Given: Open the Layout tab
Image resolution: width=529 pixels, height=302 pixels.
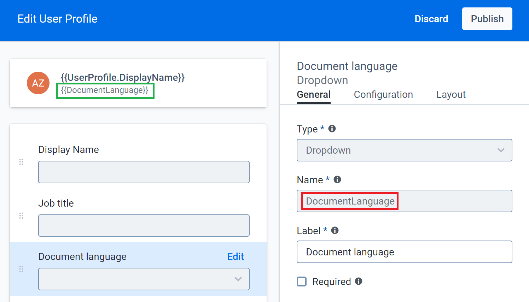Looking at the screenshot, I should point(451,94).
